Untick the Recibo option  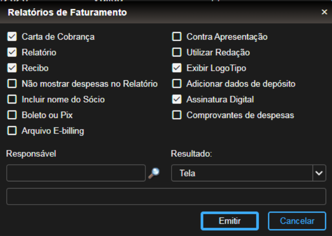[x=12, y=68]
